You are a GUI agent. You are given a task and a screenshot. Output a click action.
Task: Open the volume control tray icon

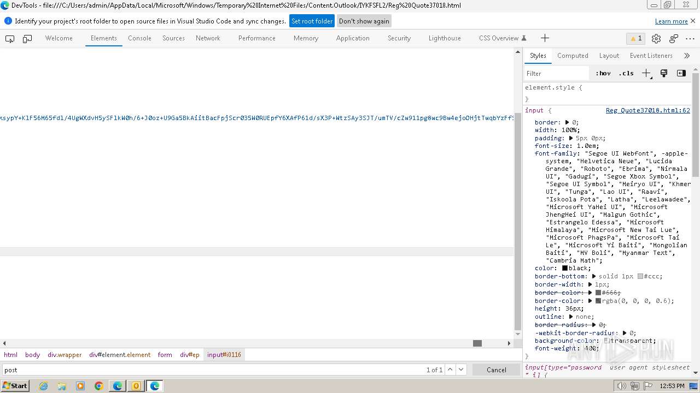(x=621, y=386)
